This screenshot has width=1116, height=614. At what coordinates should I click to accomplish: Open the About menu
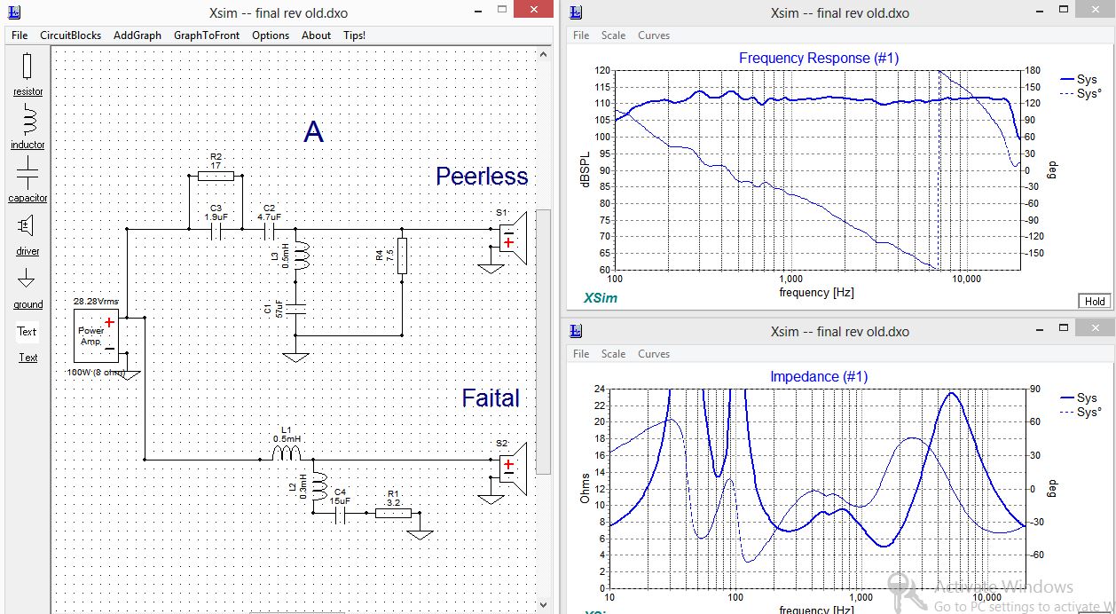(x=316, y=35)
